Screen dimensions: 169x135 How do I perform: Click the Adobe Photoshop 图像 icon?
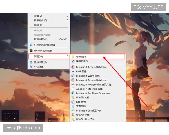pyautogui.click(x=73, y=89)
